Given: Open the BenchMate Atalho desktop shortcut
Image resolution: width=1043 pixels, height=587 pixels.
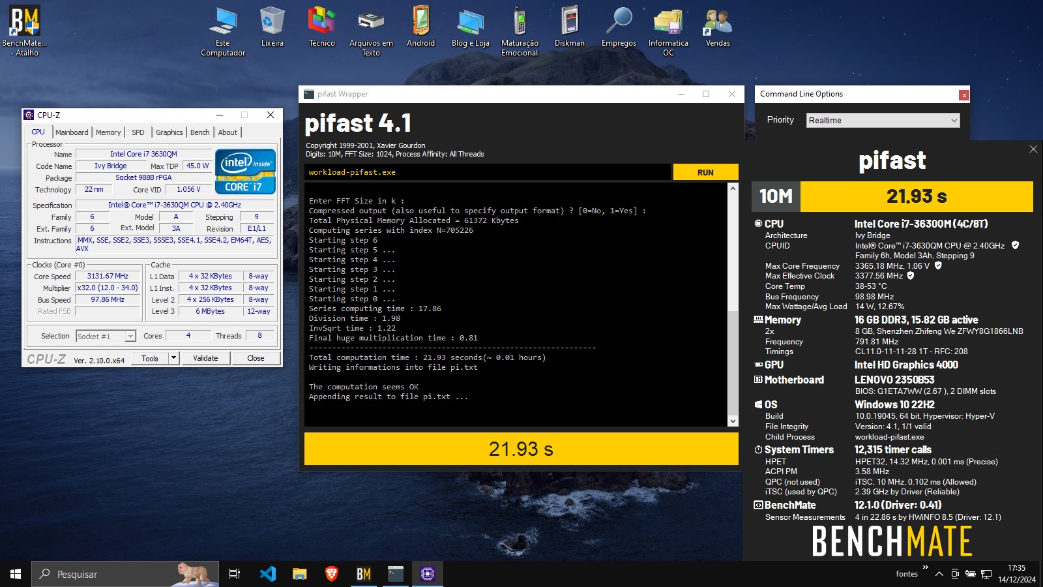Looking at the screenshot, I should pyautogui.click(x=25, y=31).
